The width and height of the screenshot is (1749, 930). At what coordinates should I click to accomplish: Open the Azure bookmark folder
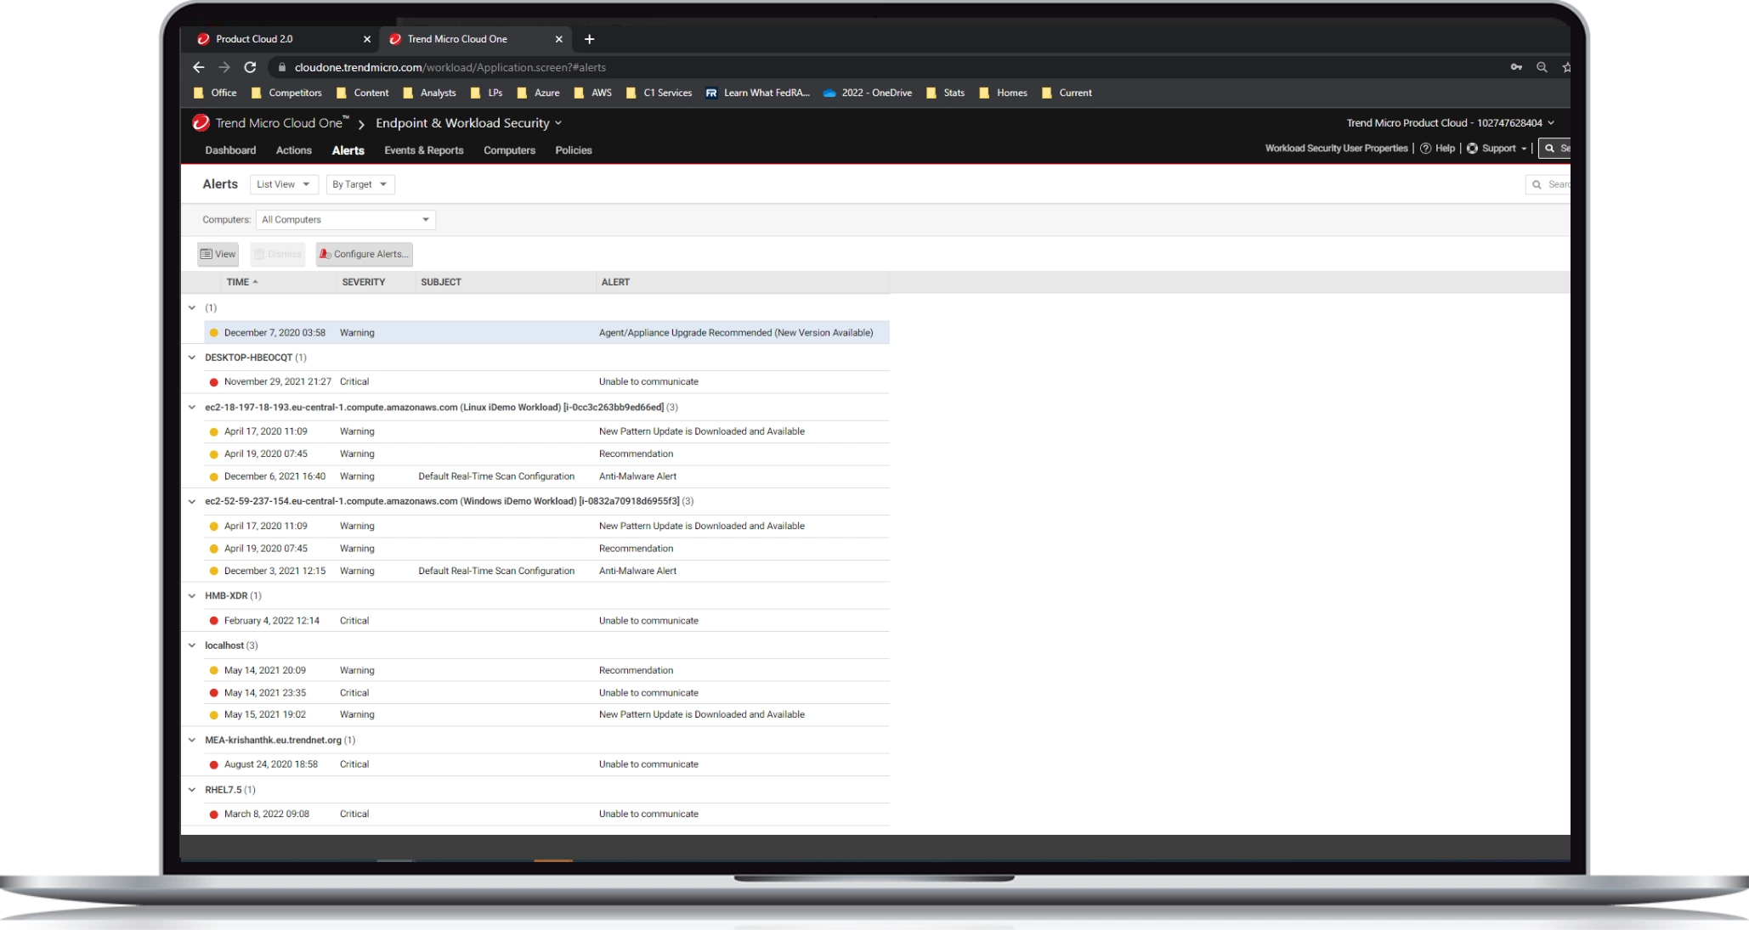click(x=538, y=93)
